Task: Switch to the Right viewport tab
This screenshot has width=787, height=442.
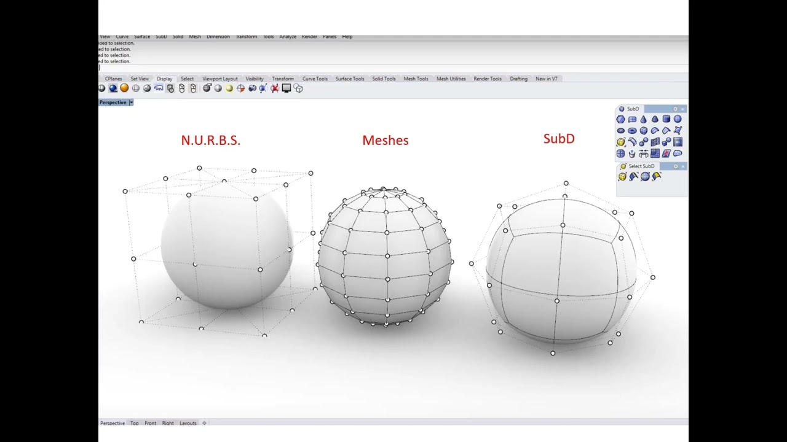Action: pyautogui.click(x=168, y=423)
